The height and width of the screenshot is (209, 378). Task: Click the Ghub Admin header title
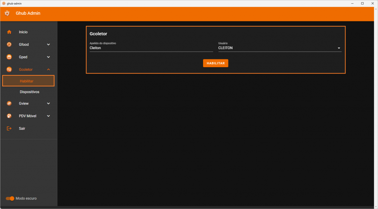coord(28,13)
